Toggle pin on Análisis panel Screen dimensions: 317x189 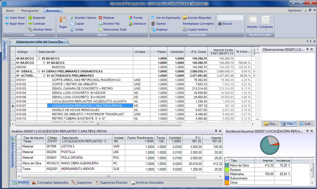(x=216, y=131)
